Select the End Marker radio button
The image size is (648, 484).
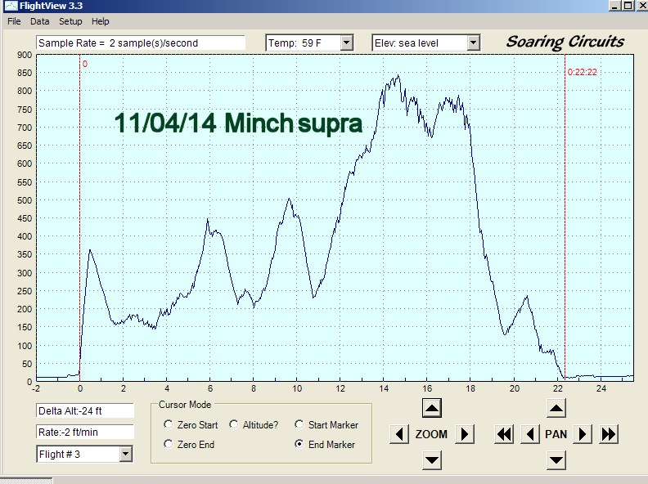(299, 444)
